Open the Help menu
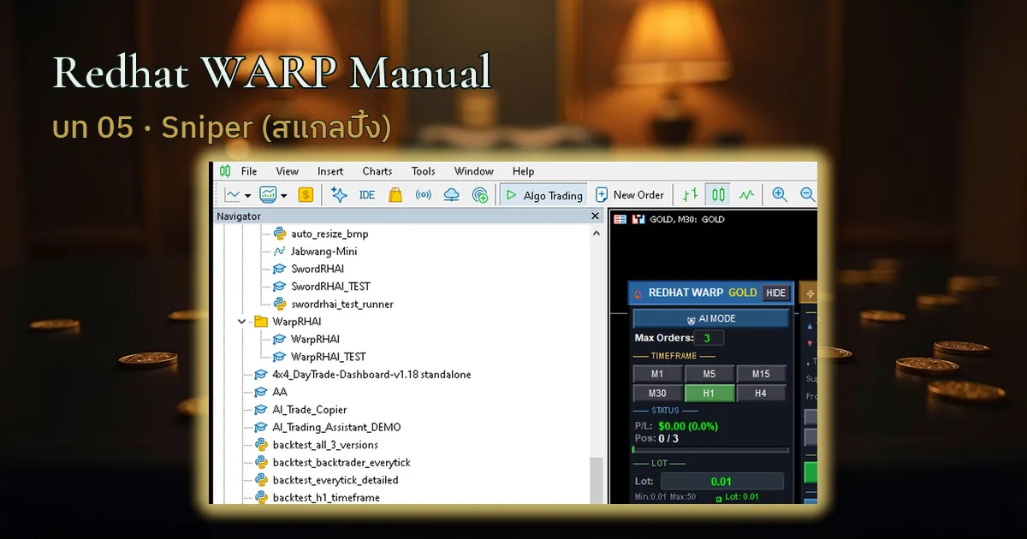 click(x=524, y=171)
